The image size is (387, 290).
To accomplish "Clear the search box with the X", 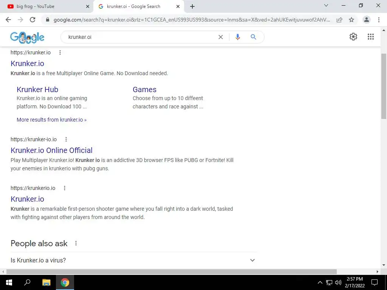I will (x=221, y=37).
